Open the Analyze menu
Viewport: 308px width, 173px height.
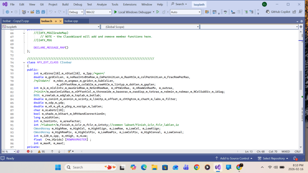click(x=102, y=5)
